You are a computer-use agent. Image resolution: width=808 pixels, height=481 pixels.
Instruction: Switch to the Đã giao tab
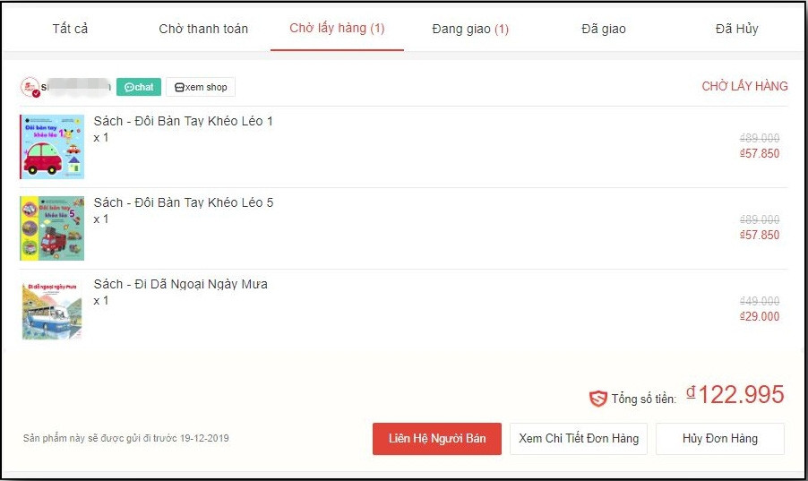coord(604,29)
